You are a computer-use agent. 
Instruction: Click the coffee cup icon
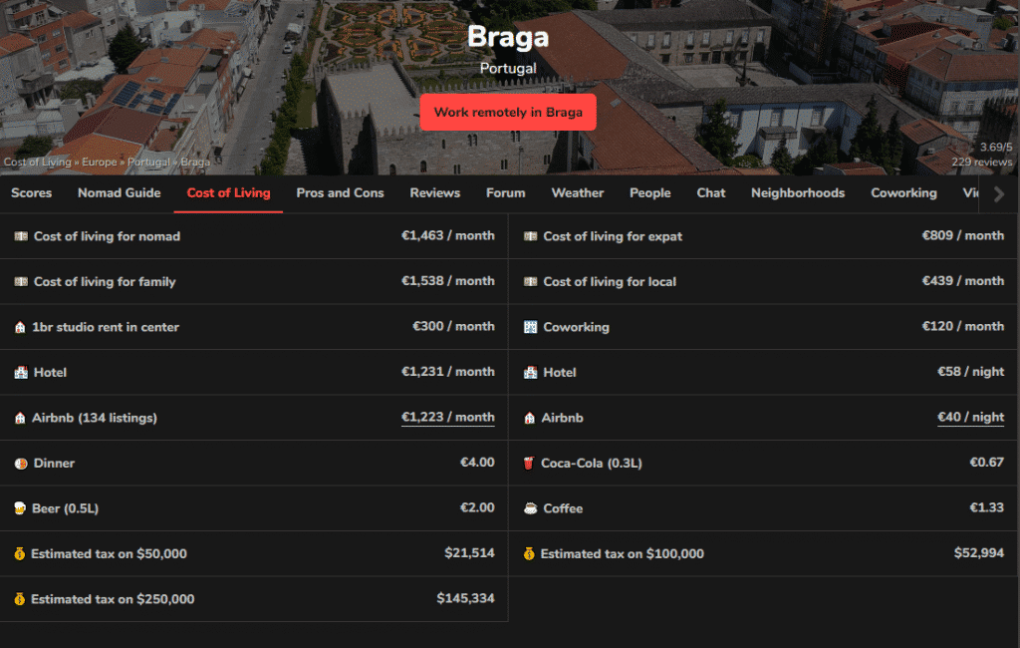[x=530, y=508]
